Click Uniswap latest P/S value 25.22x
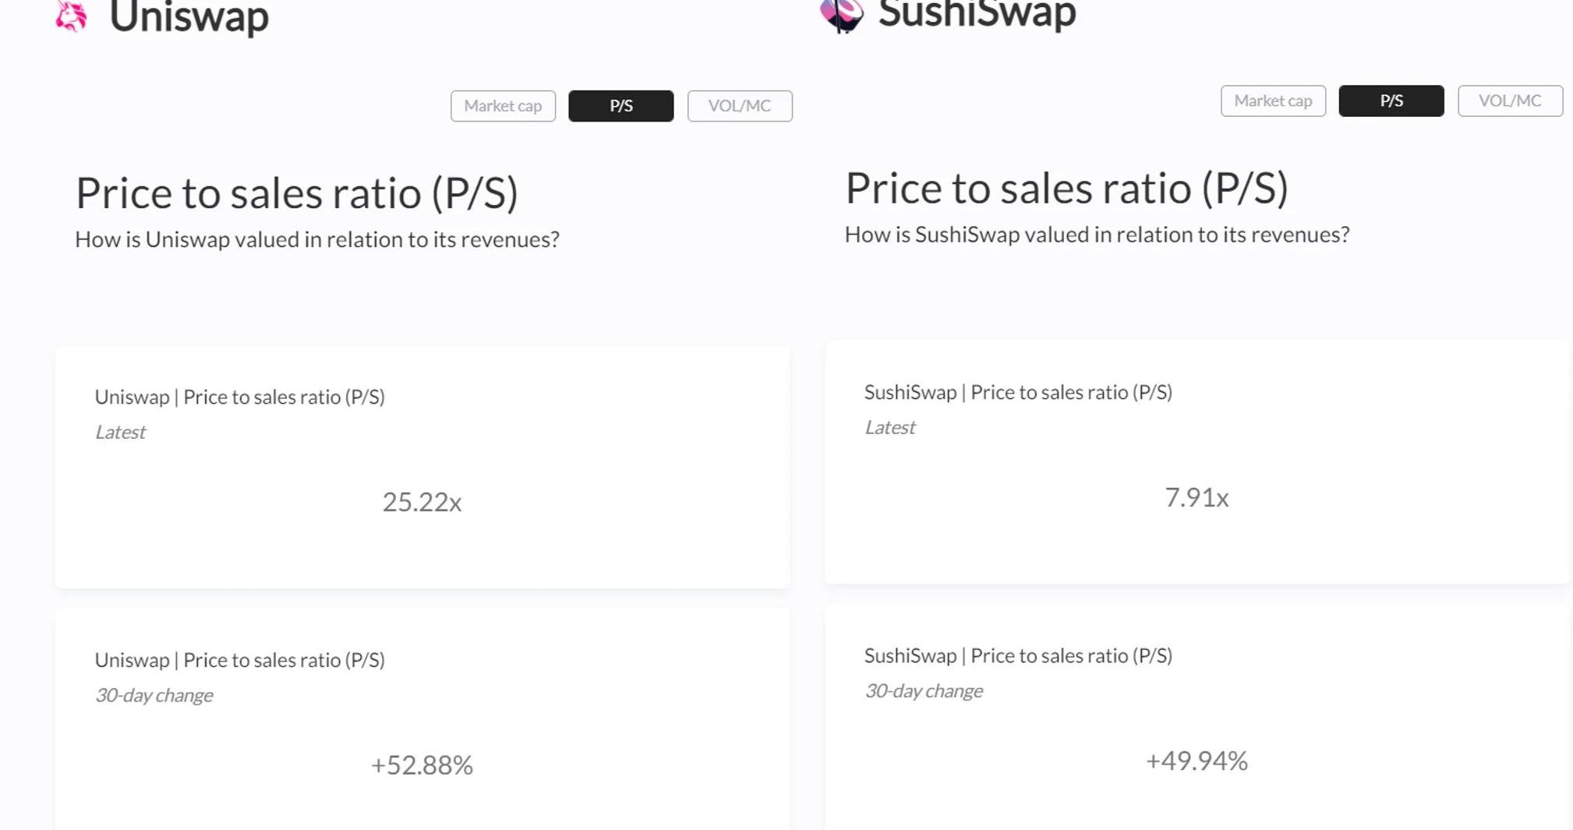The image size is (1573, 830). pyautogui.click(x=422, y=502)
